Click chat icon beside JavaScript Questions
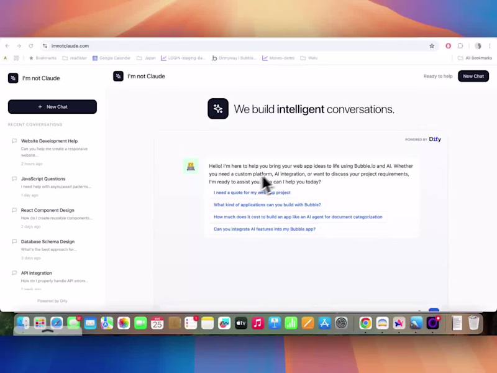 (14, 178)
